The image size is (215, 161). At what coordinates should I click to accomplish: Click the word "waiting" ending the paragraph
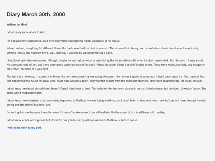[161, 113]
